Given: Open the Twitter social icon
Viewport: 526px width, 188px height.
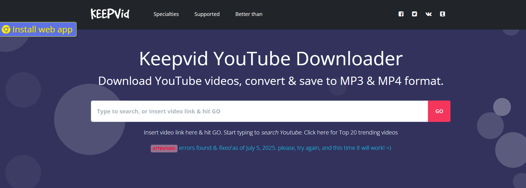Looking at the screenshot, I should tap(415, 14).
